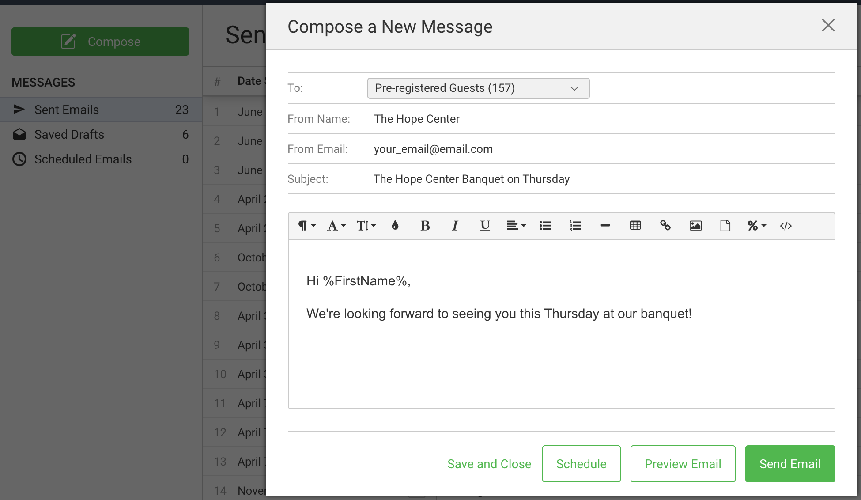Click the insert file icon

(x=725, y=226)
